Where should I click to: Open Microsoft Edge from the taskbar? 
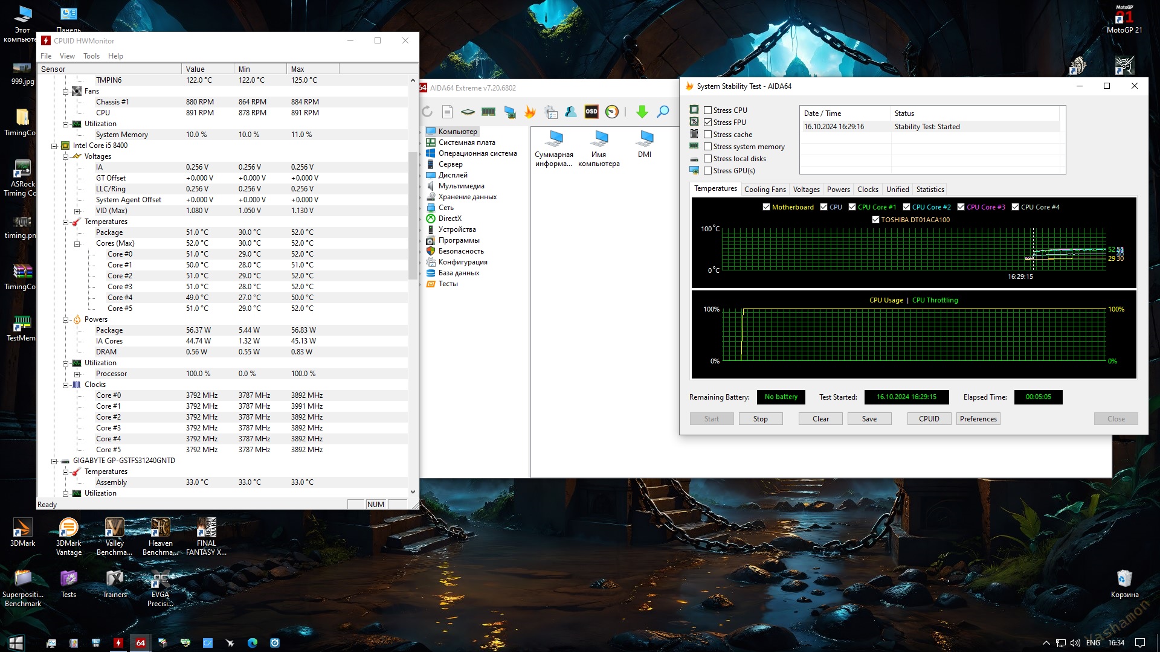(253, 643)
